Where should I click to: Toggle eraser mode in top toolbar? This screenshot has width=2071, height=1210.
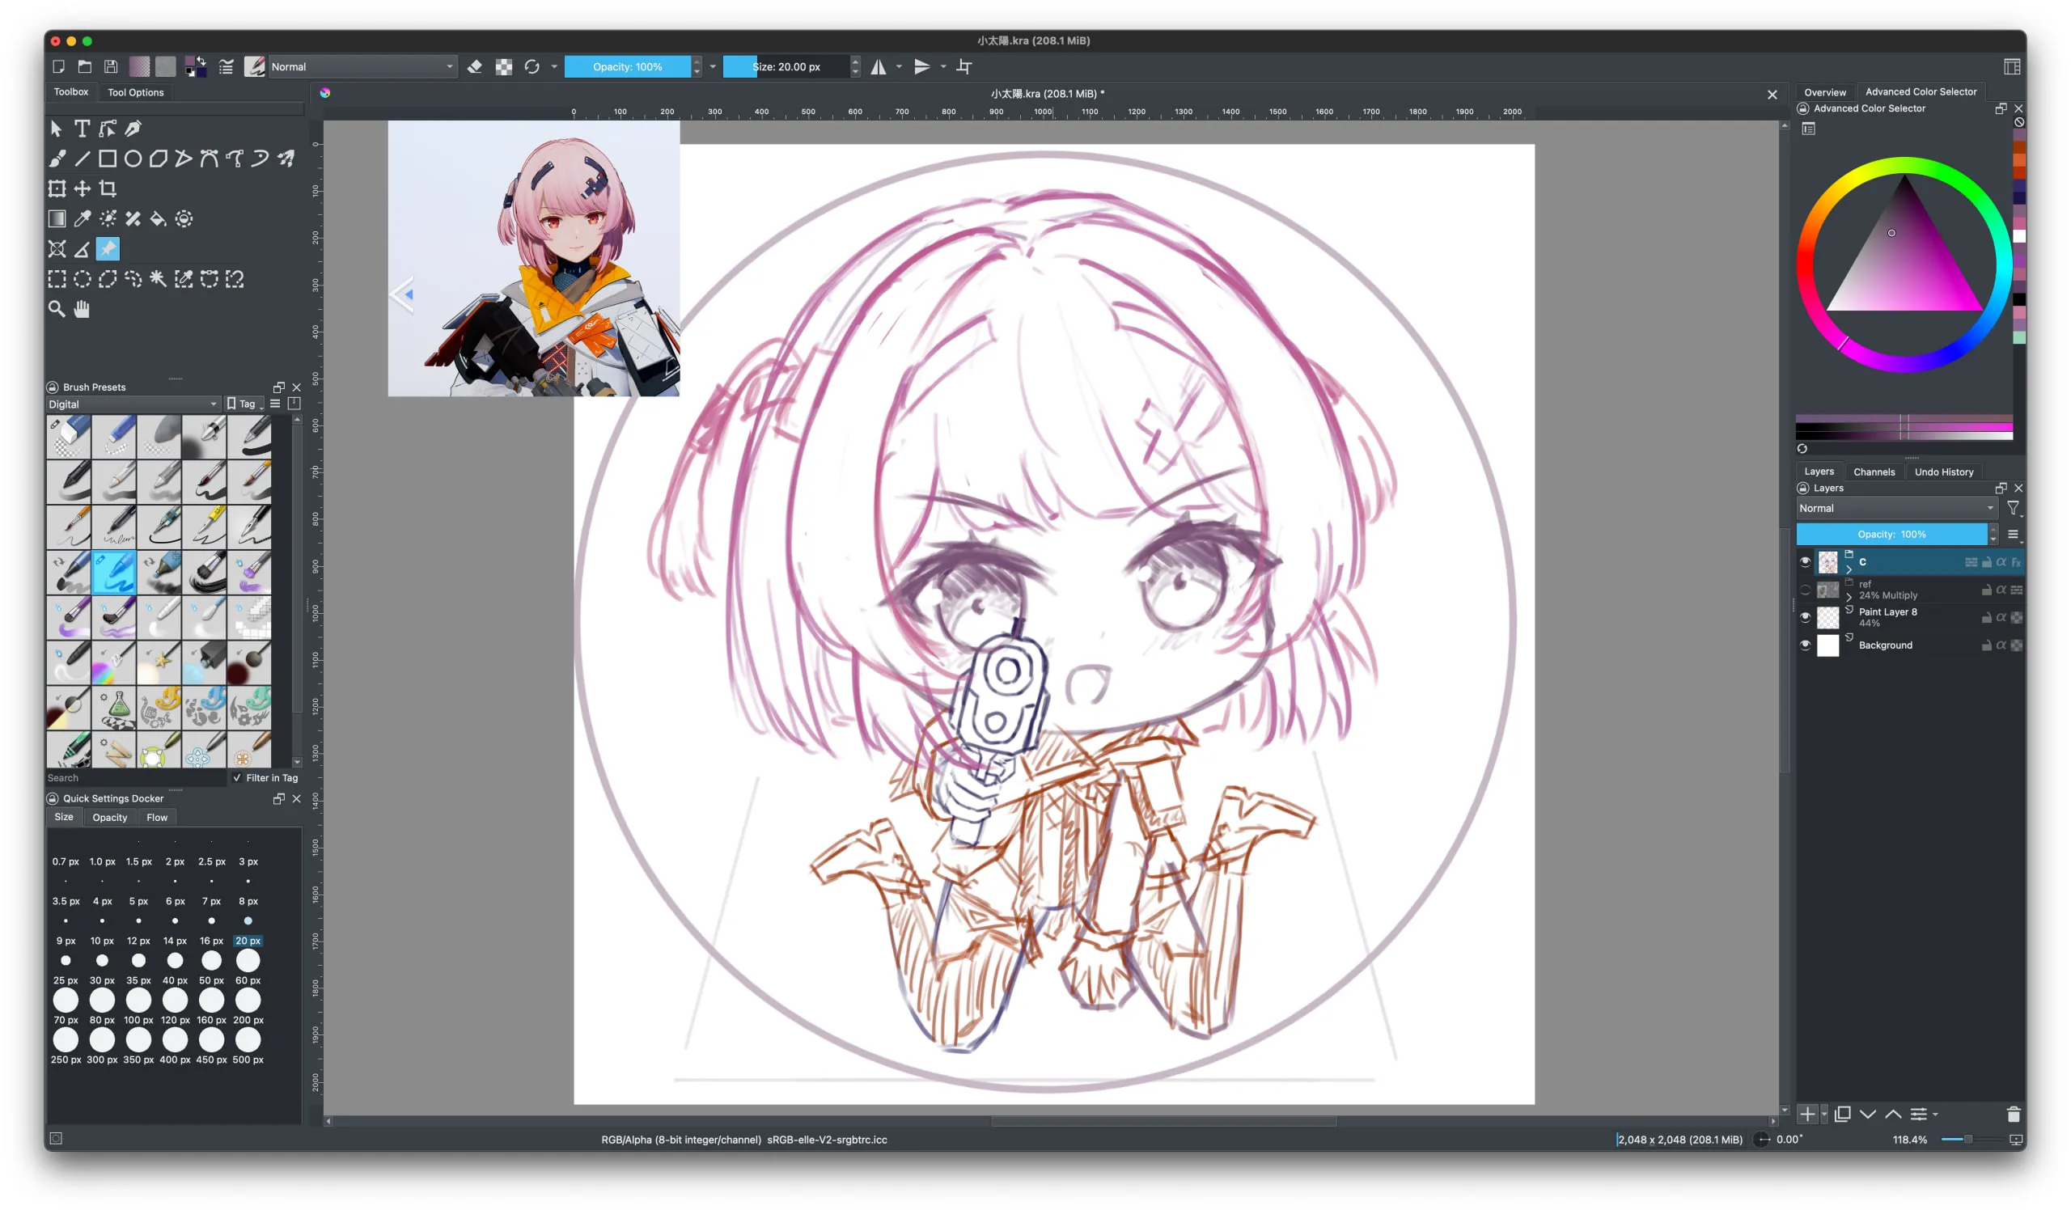474,67
